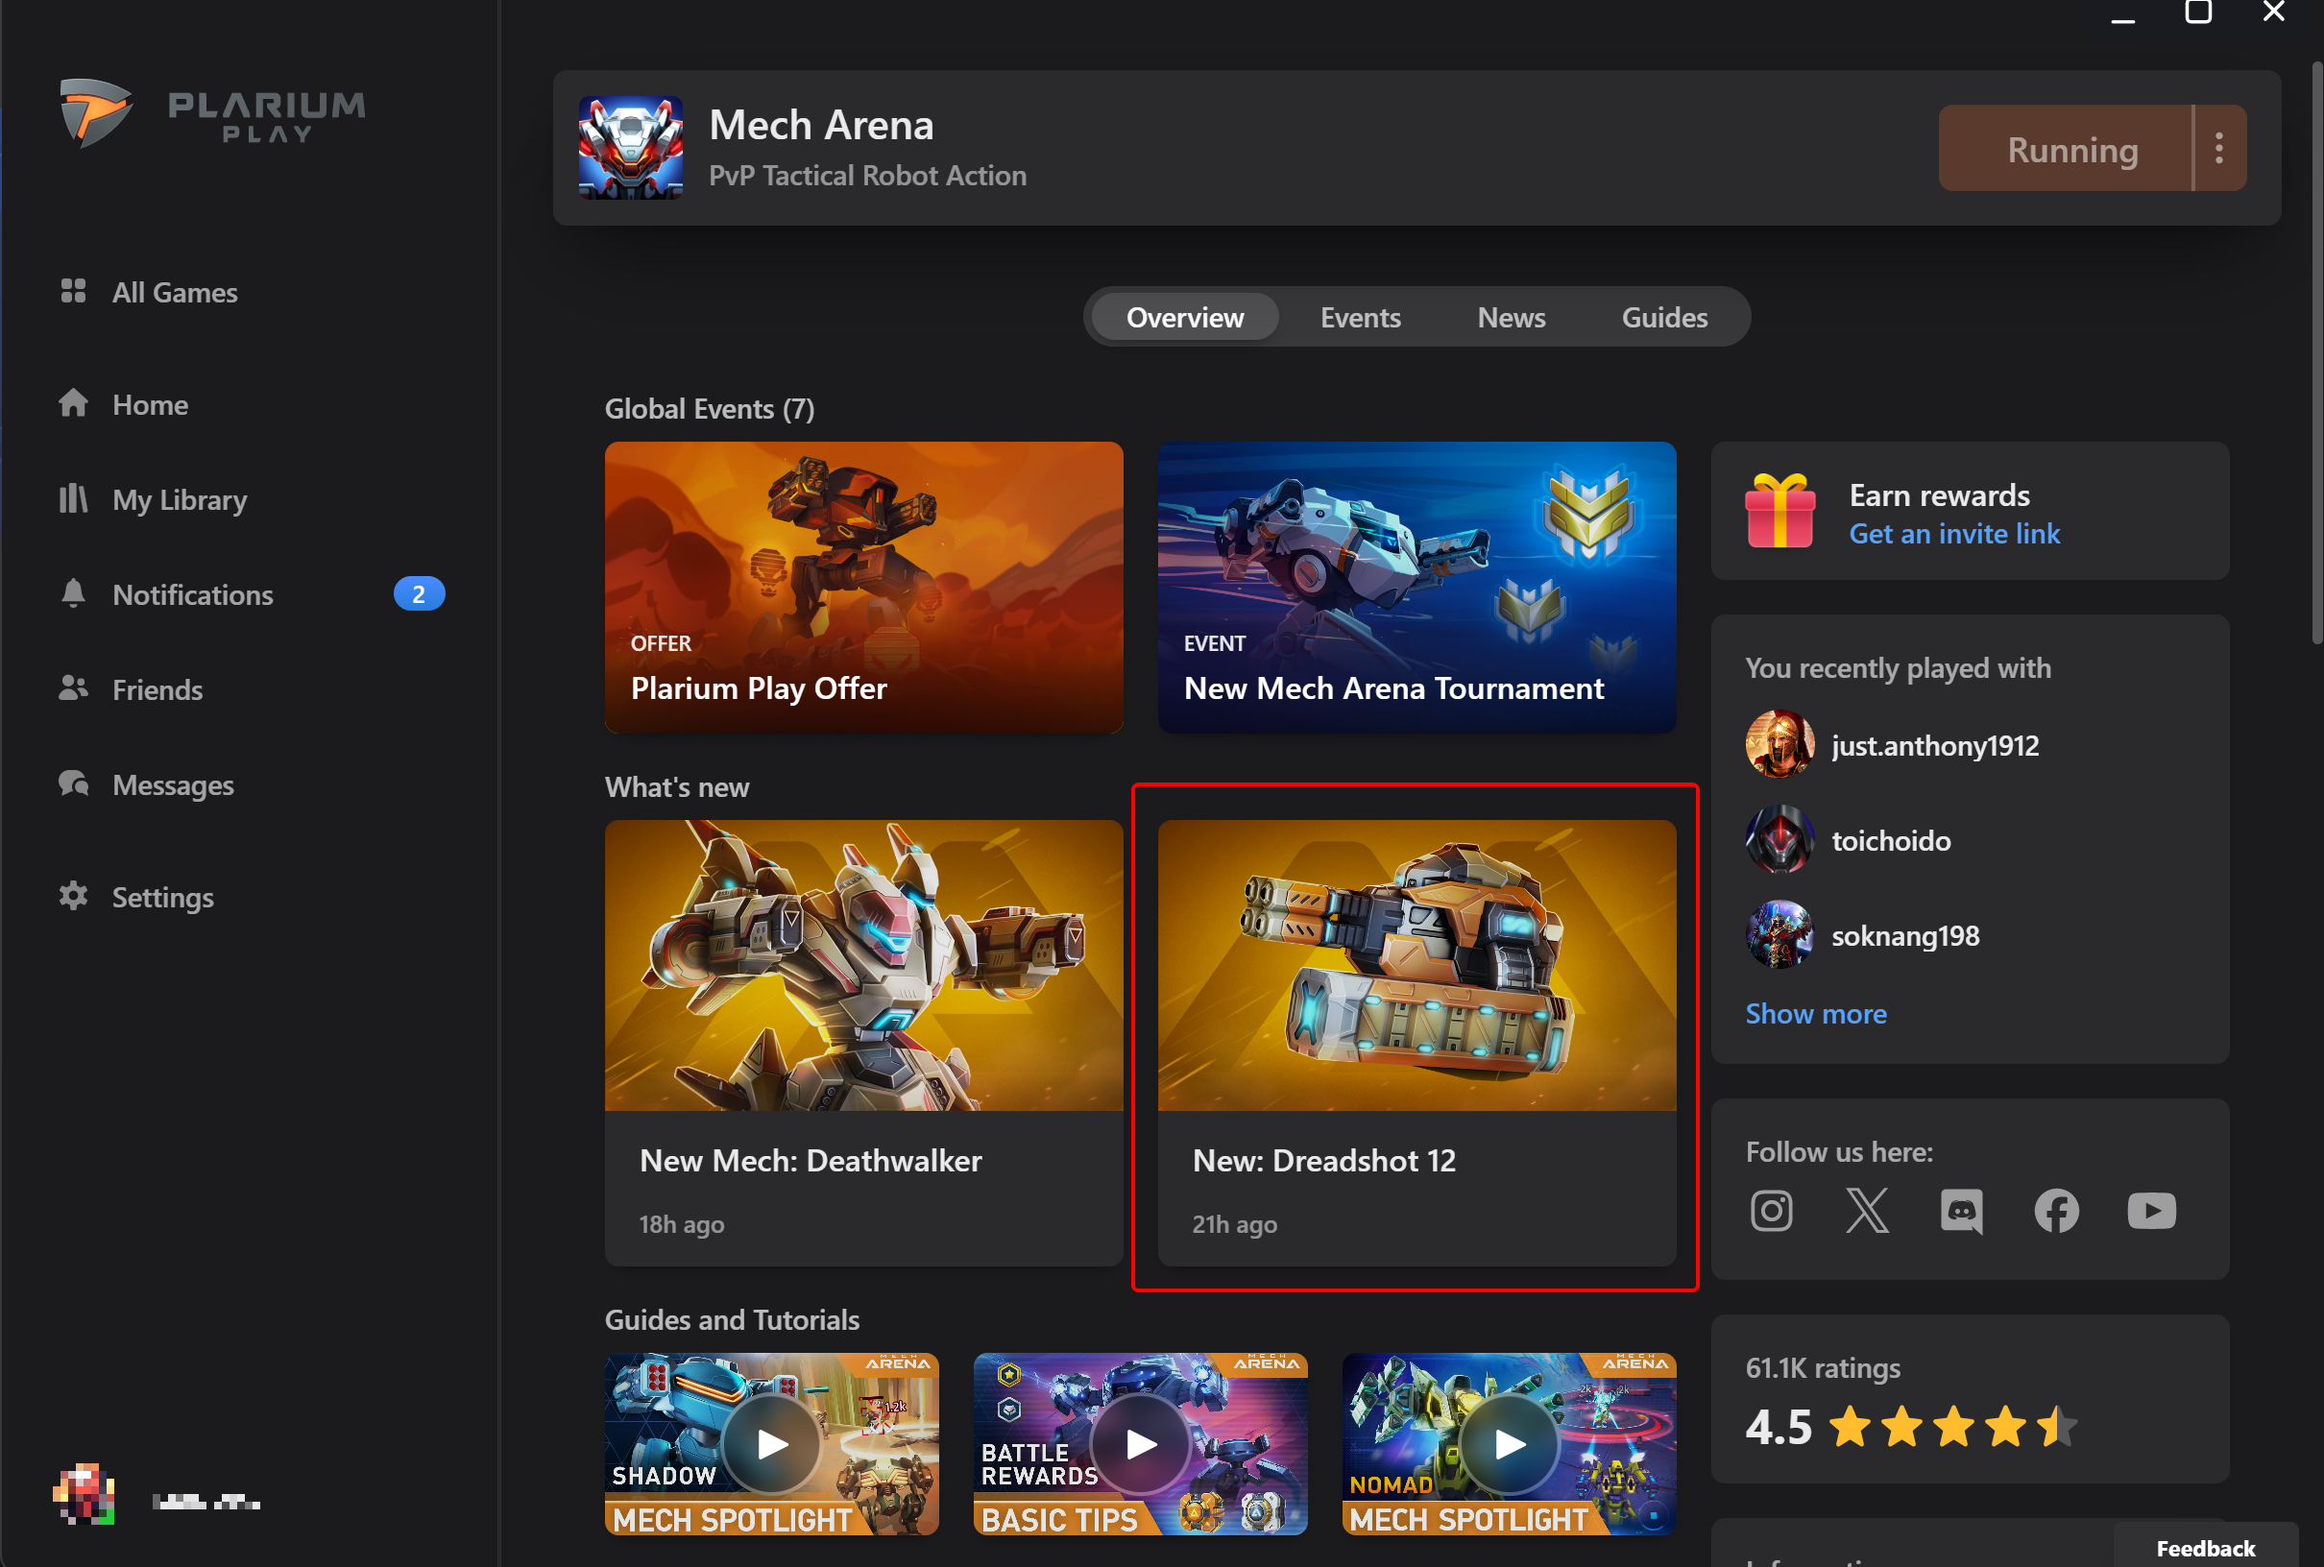Screen dimensions: 2324x1567
Task: Open the My Library menu label
Action: click(180, 498)
